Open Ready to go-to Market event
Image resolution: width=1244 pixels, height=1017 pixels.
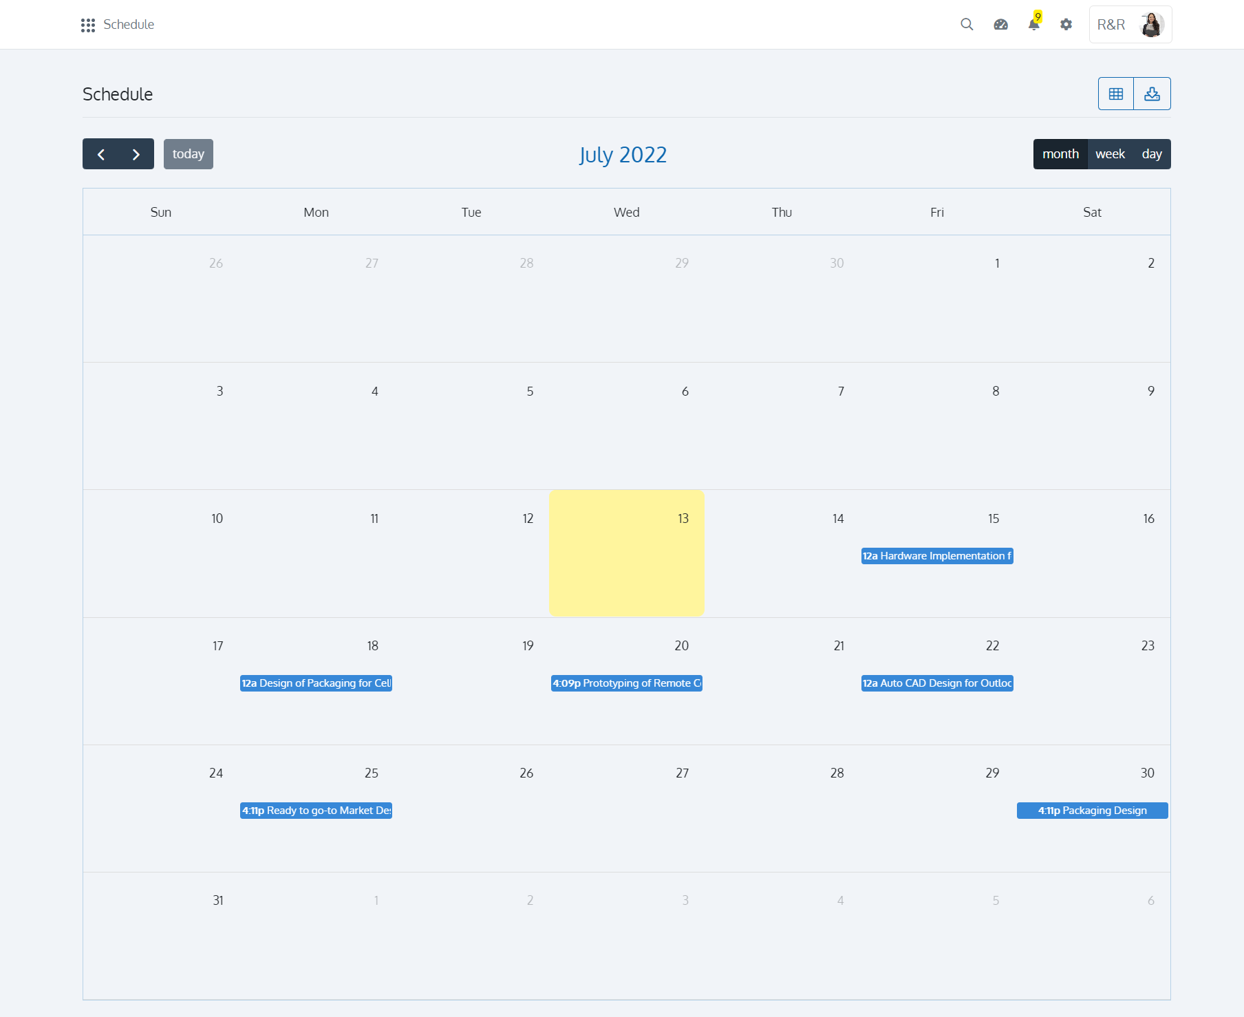click(x=316, y=811)
